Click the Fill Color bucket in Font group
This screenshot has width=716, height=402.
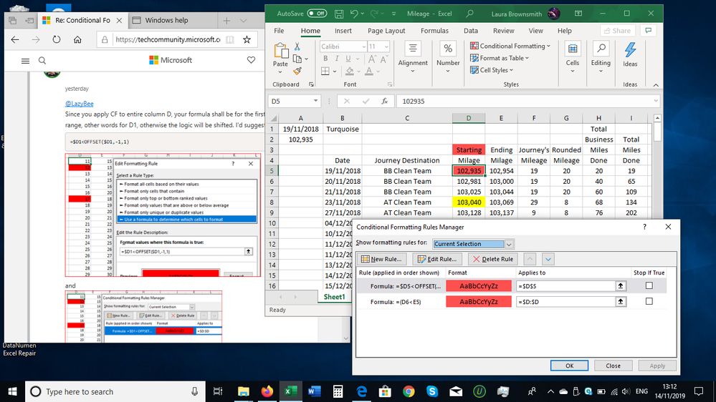click(x=349, y=71)
